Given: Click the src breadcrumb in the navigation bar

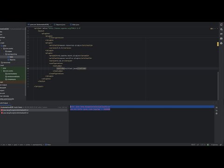Looking at the screenshot, I should point(4,145).
